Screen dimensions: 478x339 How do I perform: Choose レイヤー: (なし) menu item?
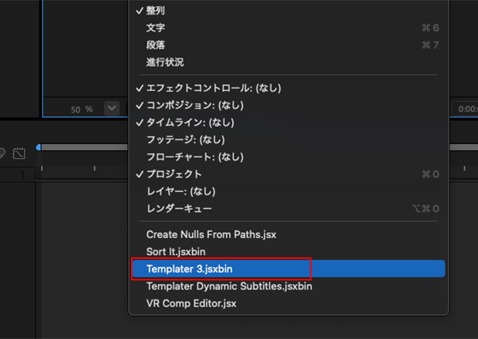pyautogui.click(x=180, y=191)
